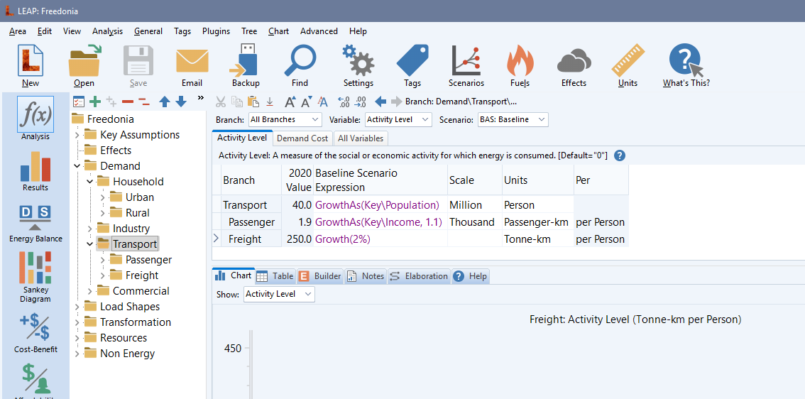Open the Analysis menu
805x399 pixels.
107,31
